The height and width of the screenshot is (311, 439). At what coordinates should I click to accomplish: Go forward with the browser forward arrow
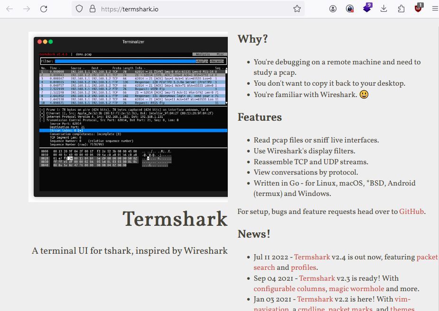[x=27, y=9]
